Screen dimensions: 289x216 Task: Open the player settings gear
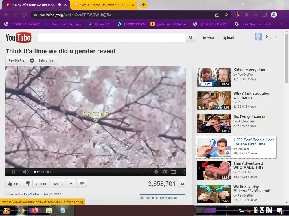[165, 172]
